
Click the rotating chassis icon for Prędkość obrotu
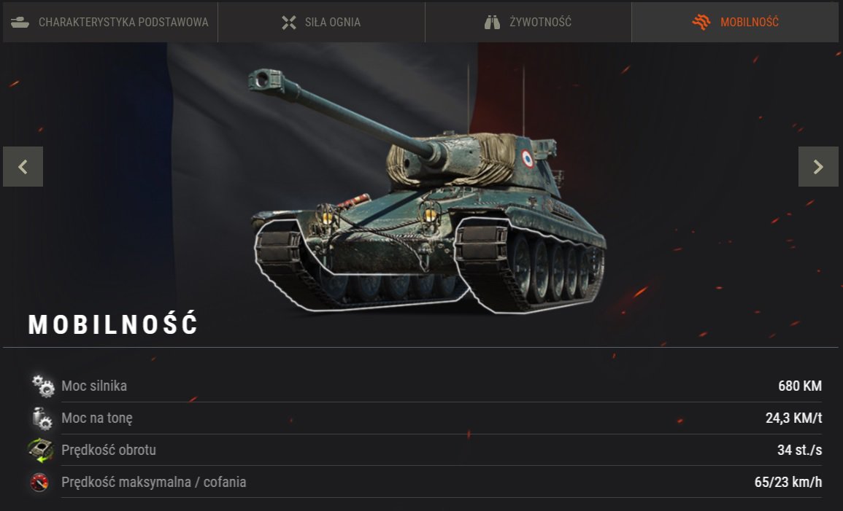pyautogui.click(x=41, y=450)
